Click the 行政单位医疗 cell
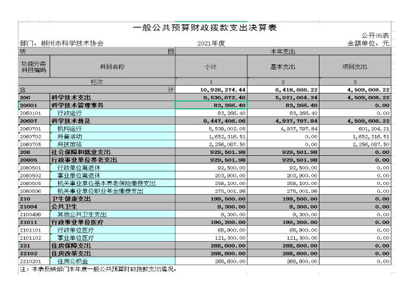This screenshot has height=292, width=413. (112, 230)
